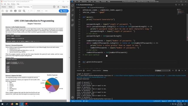Go to the Acrobat Home tab
The width and height of the screenshot is (188, 106).
pos(4,7)
